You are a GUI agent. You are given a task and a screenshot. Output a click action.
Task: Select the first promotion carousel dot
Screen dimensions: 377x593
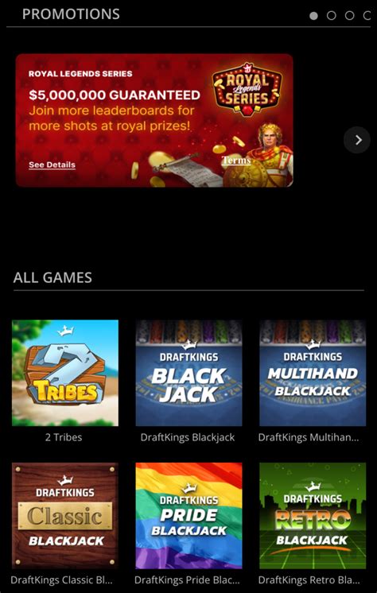(x=313, y=16)
